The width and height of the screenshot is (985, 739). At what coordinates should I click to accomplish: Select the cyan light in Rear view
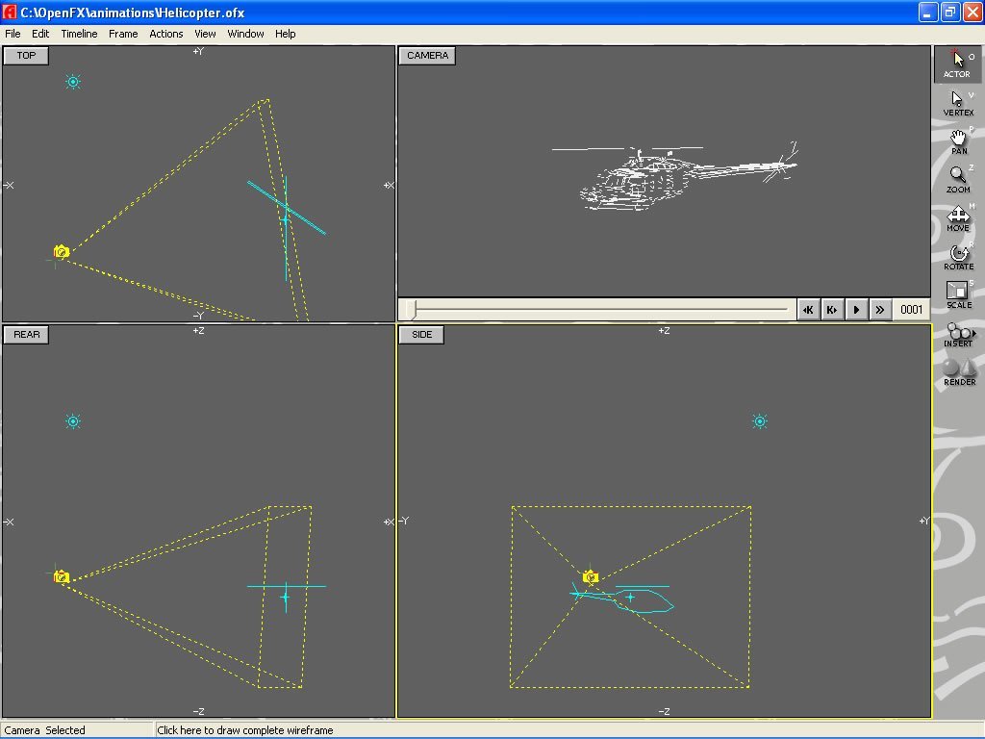[x=73, y=421]
